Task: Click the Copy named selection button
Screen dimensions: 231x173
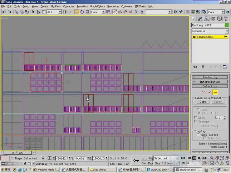Action: tap(203, 102)
